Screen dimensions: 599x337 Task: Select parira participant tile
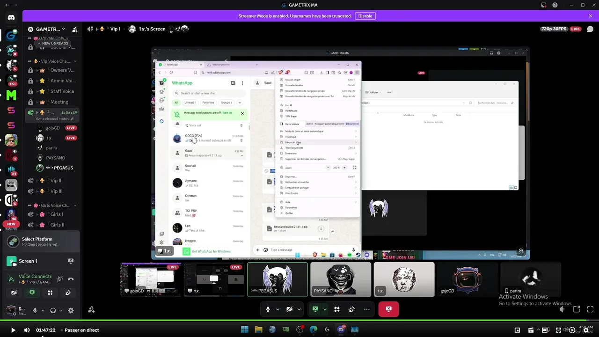tap(531, 279)
